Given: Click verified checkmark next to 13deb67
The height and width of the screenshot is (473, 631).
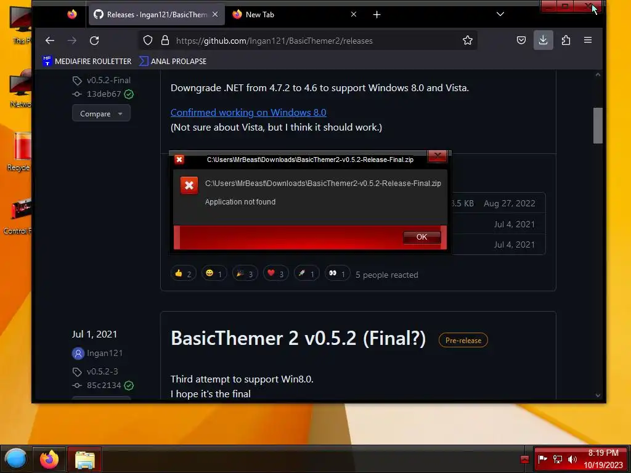Looking at the screenshot, I should [129, 94].
